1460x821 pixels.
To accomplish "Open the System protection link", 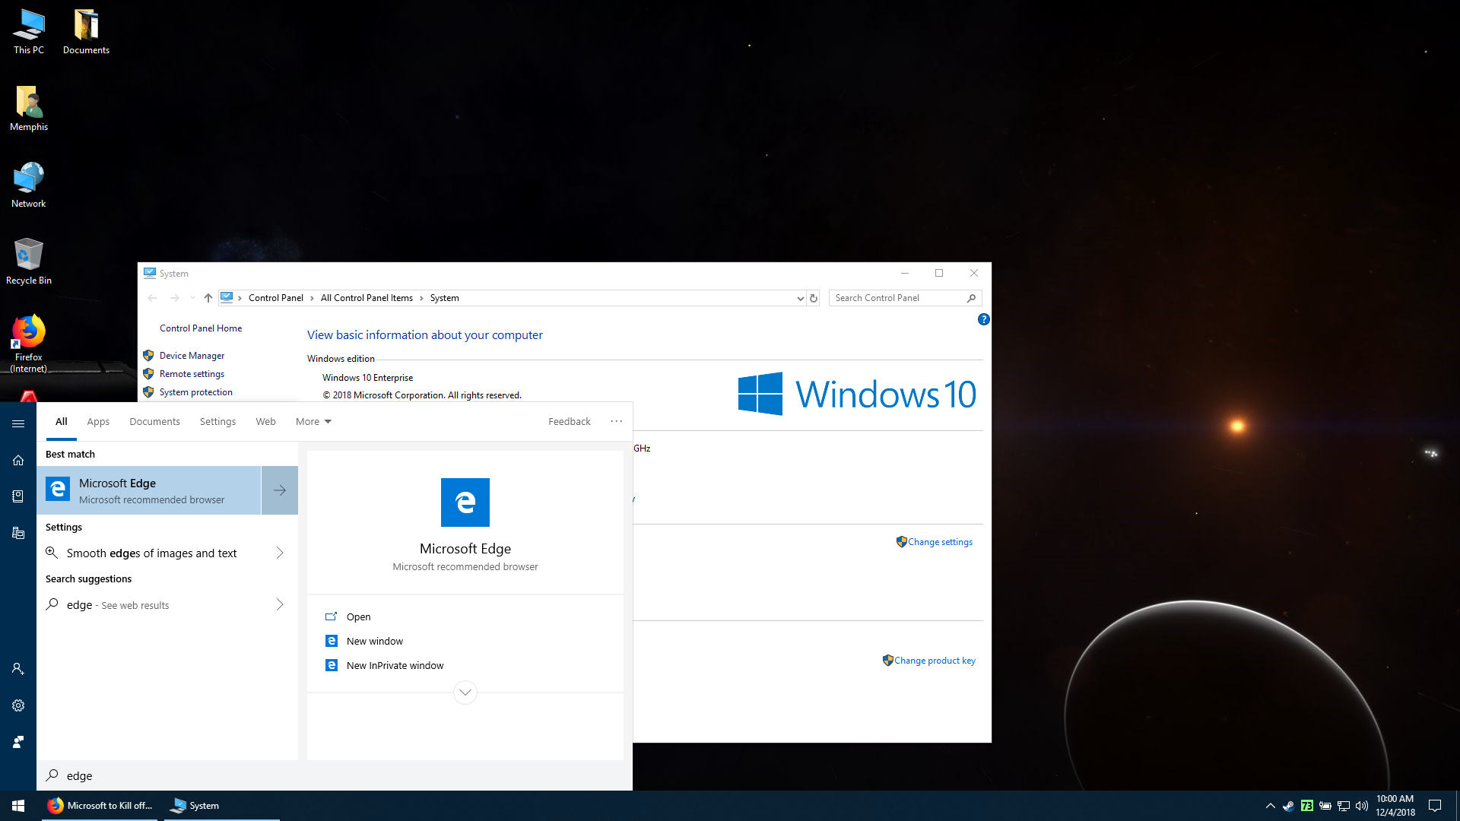I will tap(196, 392).
